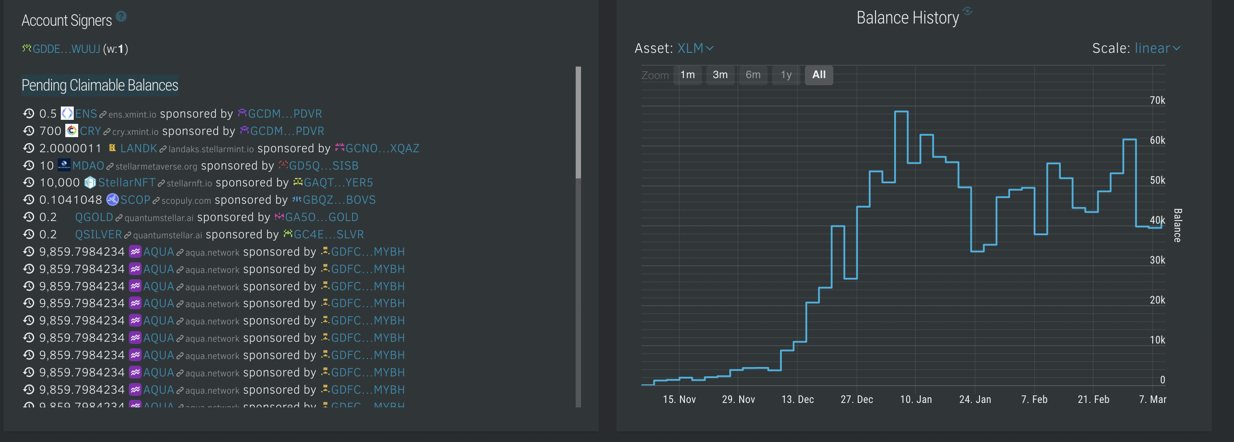Click the clock icon on the StellarNFT row
This screenshot has height=442, width=1234.
click(x=29, y=182)
